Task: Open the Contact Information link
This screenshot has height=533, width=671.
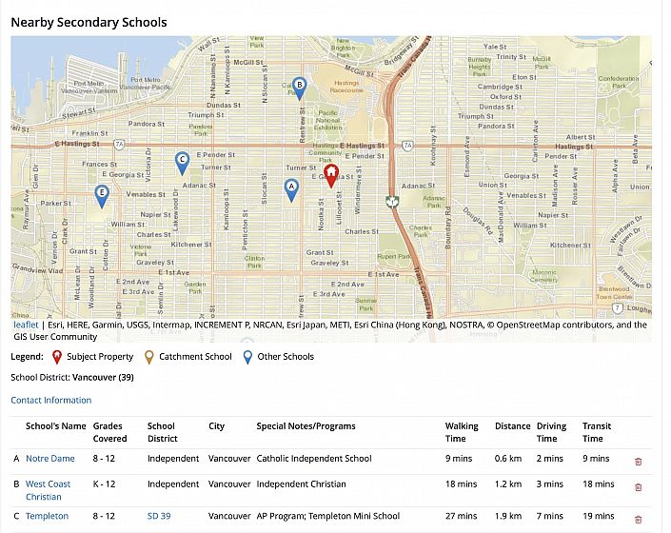Action: click(x=51, y=401)
